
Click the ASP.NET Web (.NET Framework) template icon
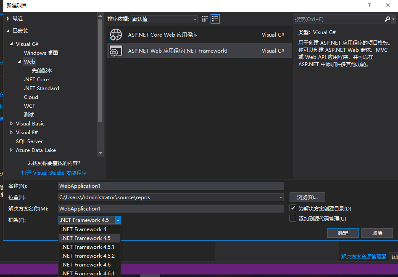coord(116,51)
